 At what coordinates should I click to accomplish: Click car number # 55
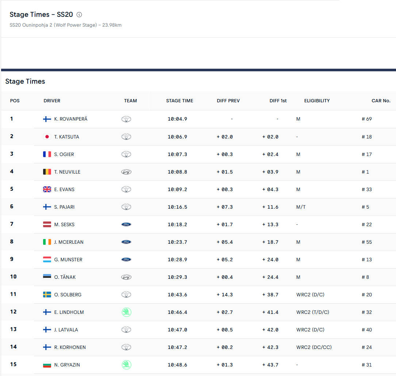tap(367, 242)
